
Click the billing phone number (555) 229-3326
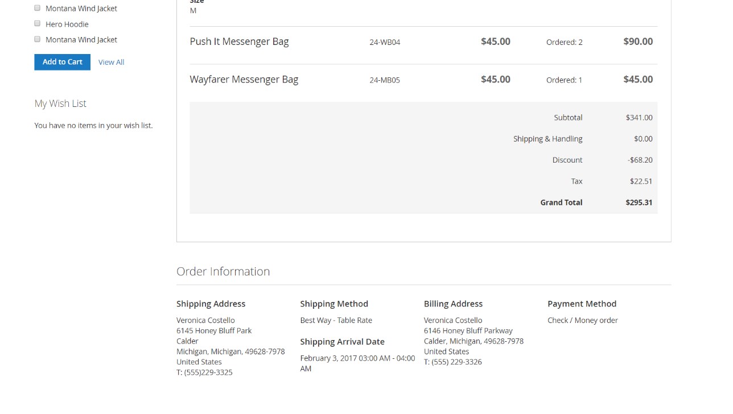coord(456,362)
